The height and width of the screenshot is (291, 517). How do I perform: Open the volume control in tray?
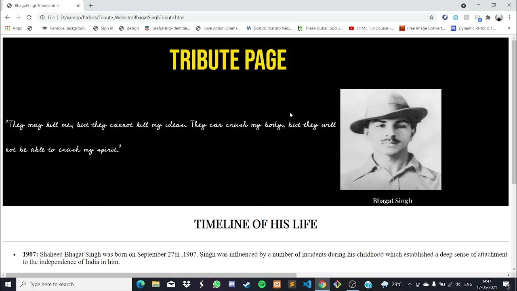click(x=458, y=284)
